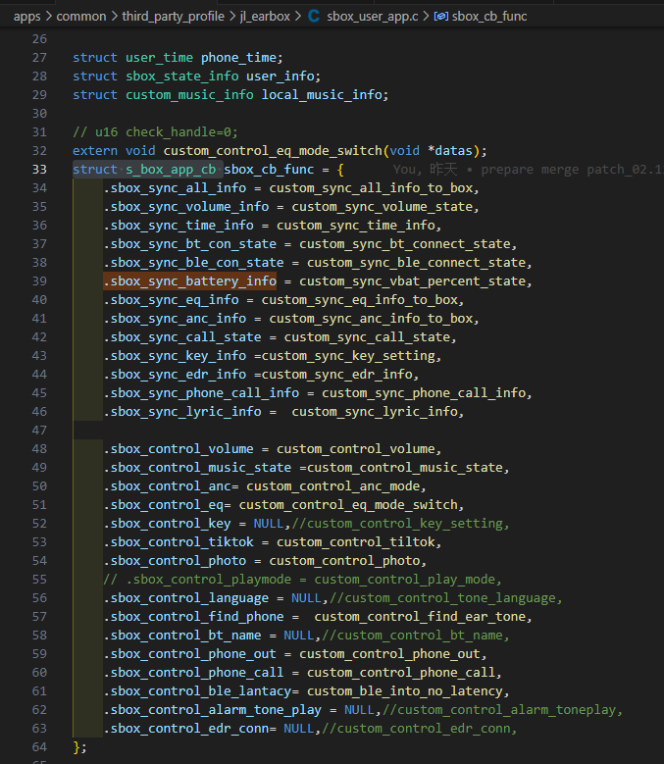The image size is (664, 764).
Task: Click 'custom_control_find_ear_tone' value
Action: click(420, 616)
